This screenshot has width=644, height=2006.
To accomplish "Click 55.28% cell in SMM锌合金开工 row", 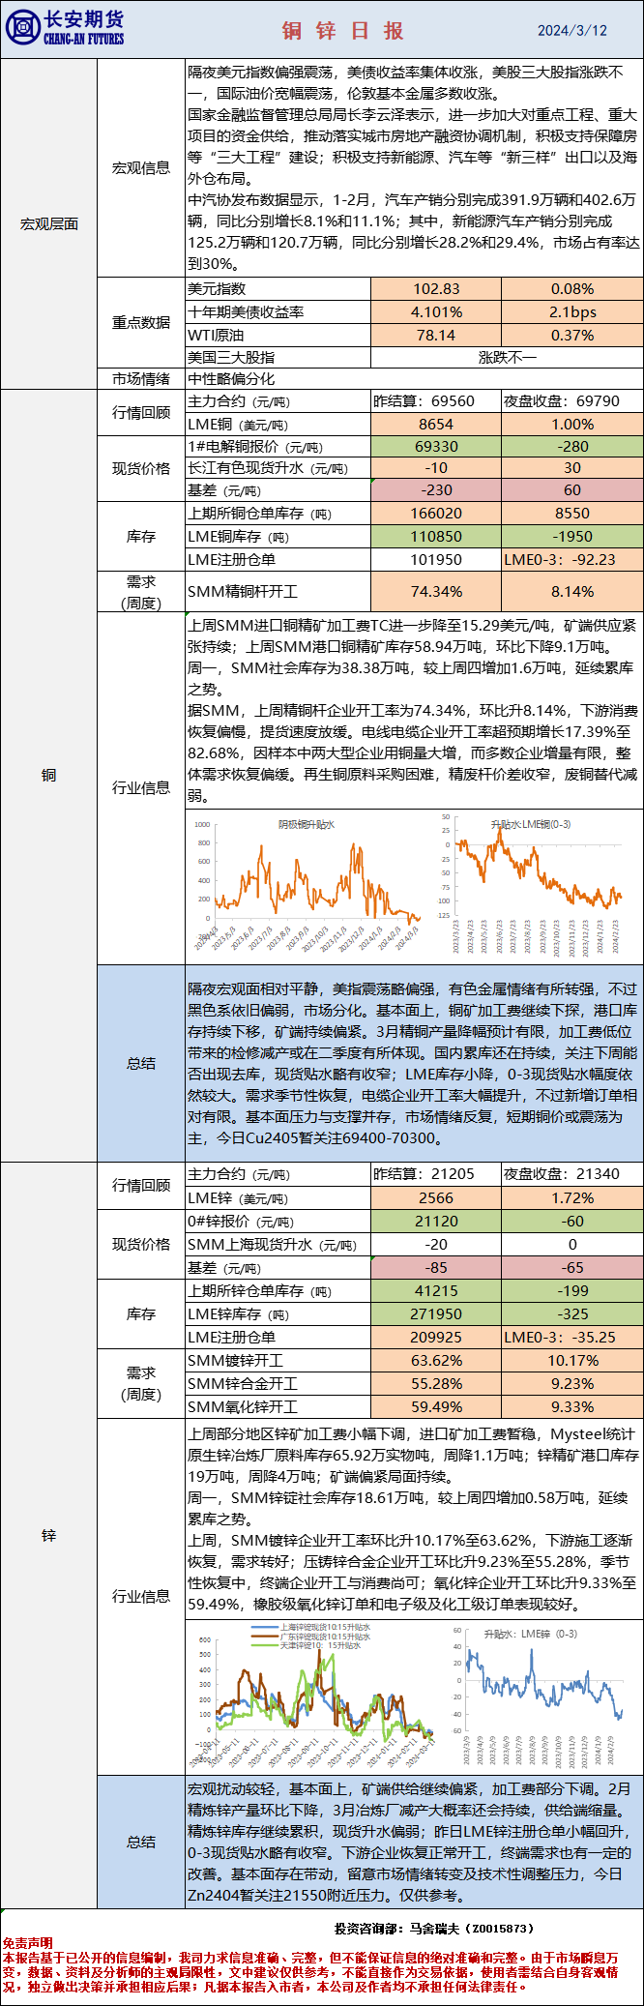I will coord(436,1383).
